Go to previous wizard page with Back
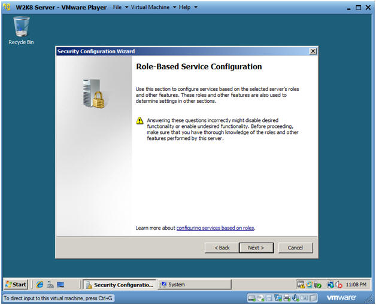 [x=222, y=248]
